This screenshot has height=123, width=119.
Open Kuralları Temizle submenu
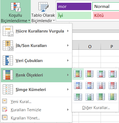tap(36, 110)
